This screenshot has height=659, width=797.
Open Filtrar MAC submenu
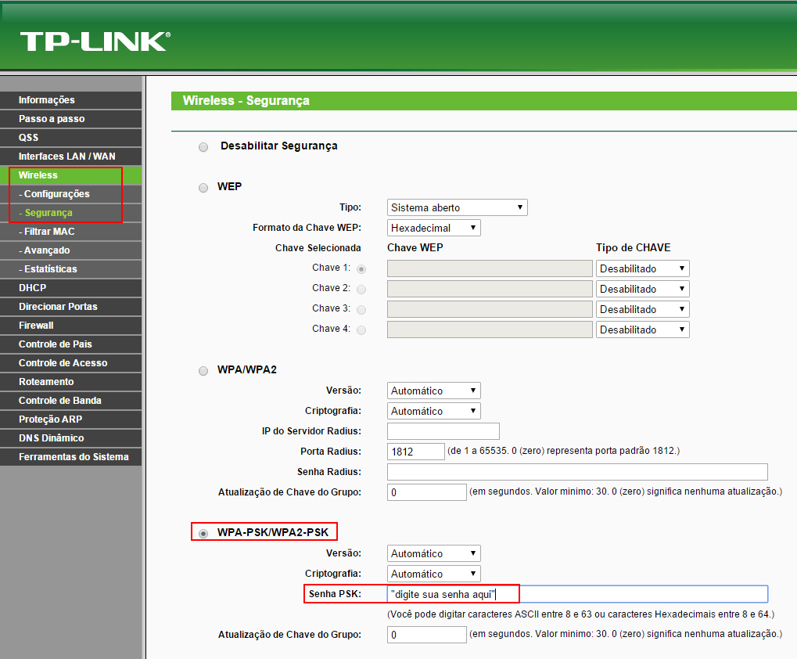[70, 232]
